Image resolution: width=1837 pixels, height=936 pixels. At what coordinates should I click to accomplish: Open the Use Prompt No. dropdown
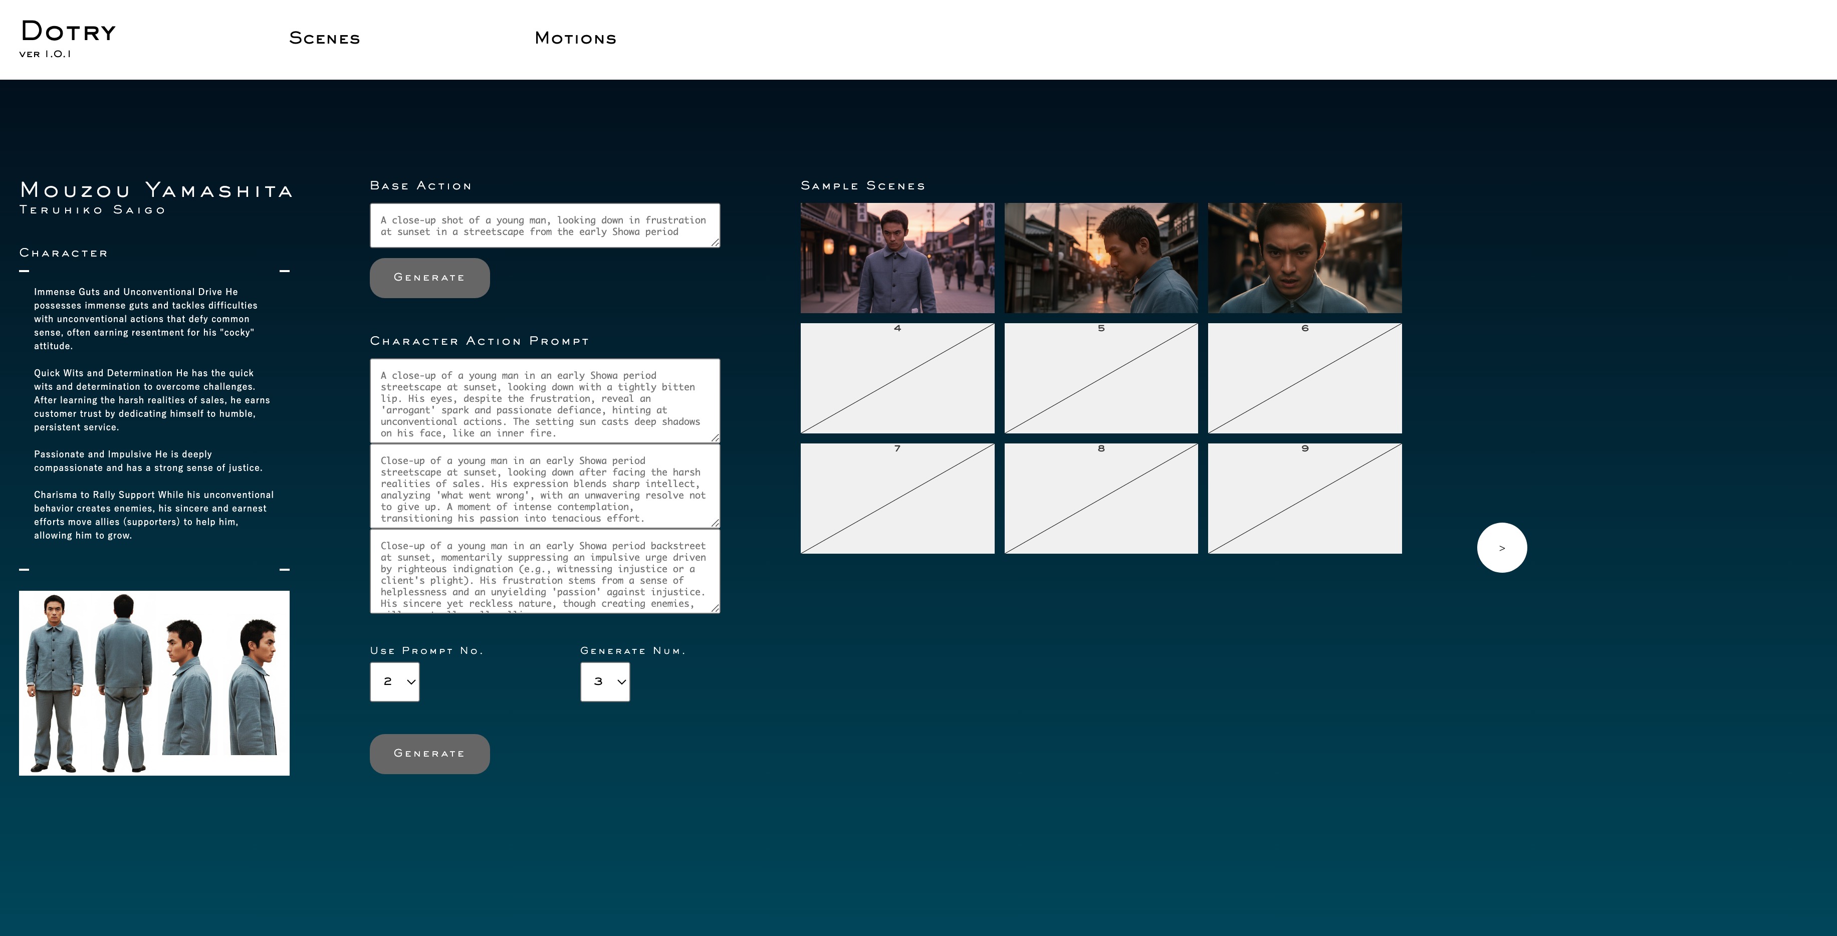pos(394,681)
